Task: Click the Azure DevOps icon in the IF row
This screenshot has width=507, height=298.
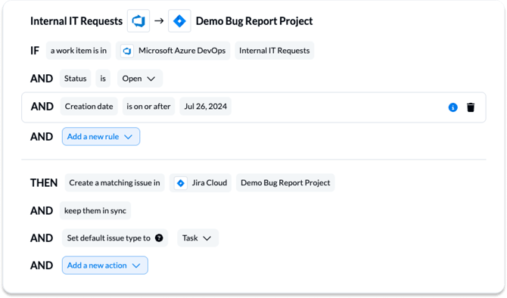Action: point(127,51)
